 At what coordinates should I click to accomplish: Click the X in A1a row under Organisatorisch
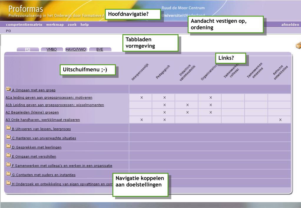pos(211,98)
